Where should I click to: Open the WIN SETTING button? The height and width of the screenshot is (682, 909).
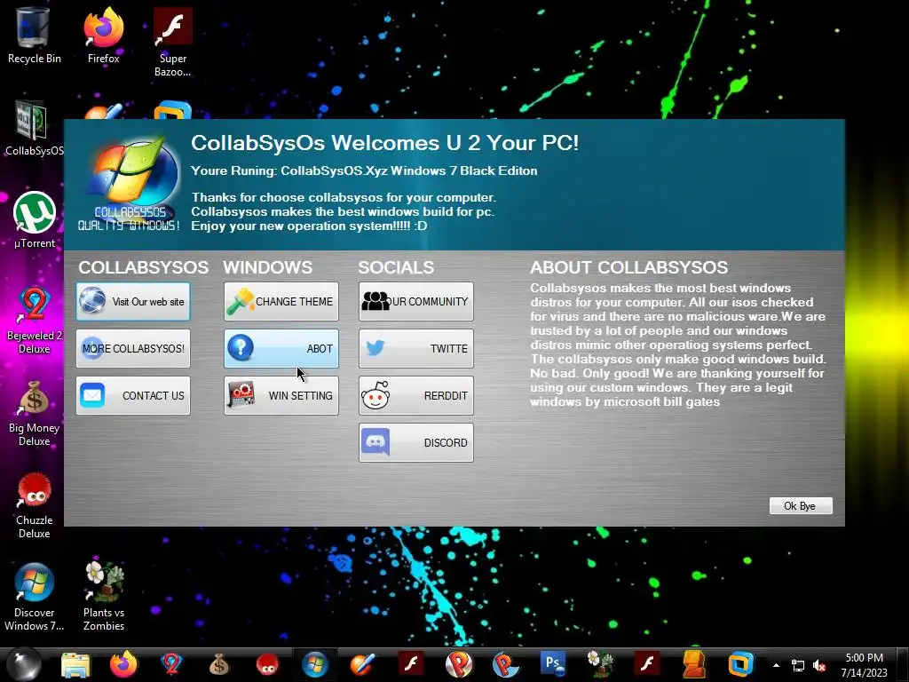click(x=281, y=395)
